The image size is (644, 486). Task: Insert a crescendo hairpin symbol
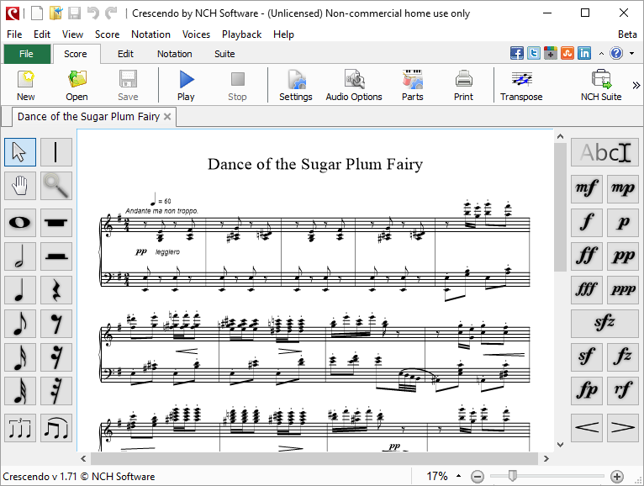coord(587,427)
